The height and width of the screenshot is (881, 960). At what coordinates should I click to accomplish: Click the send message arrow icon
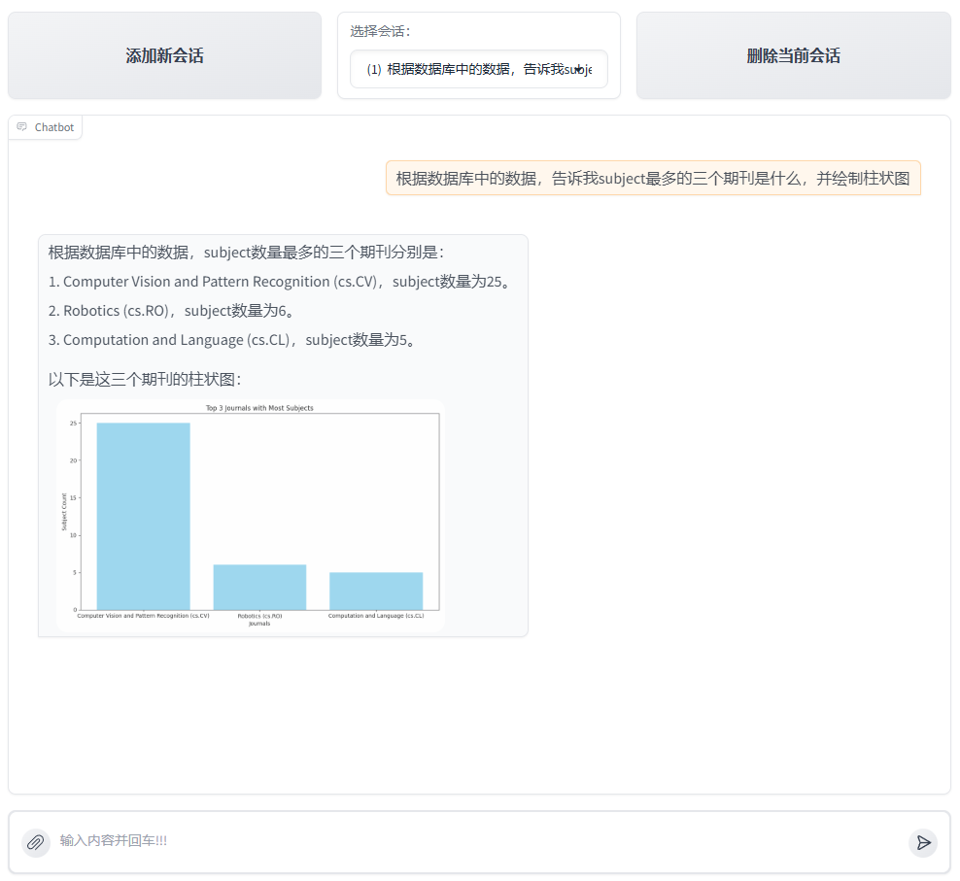pyautogui.click(x=923, y=843)
